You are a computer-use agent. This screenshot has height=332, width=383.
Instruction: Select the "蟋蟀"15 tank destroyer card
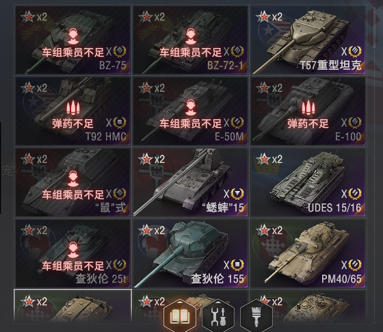pos(191,182)
